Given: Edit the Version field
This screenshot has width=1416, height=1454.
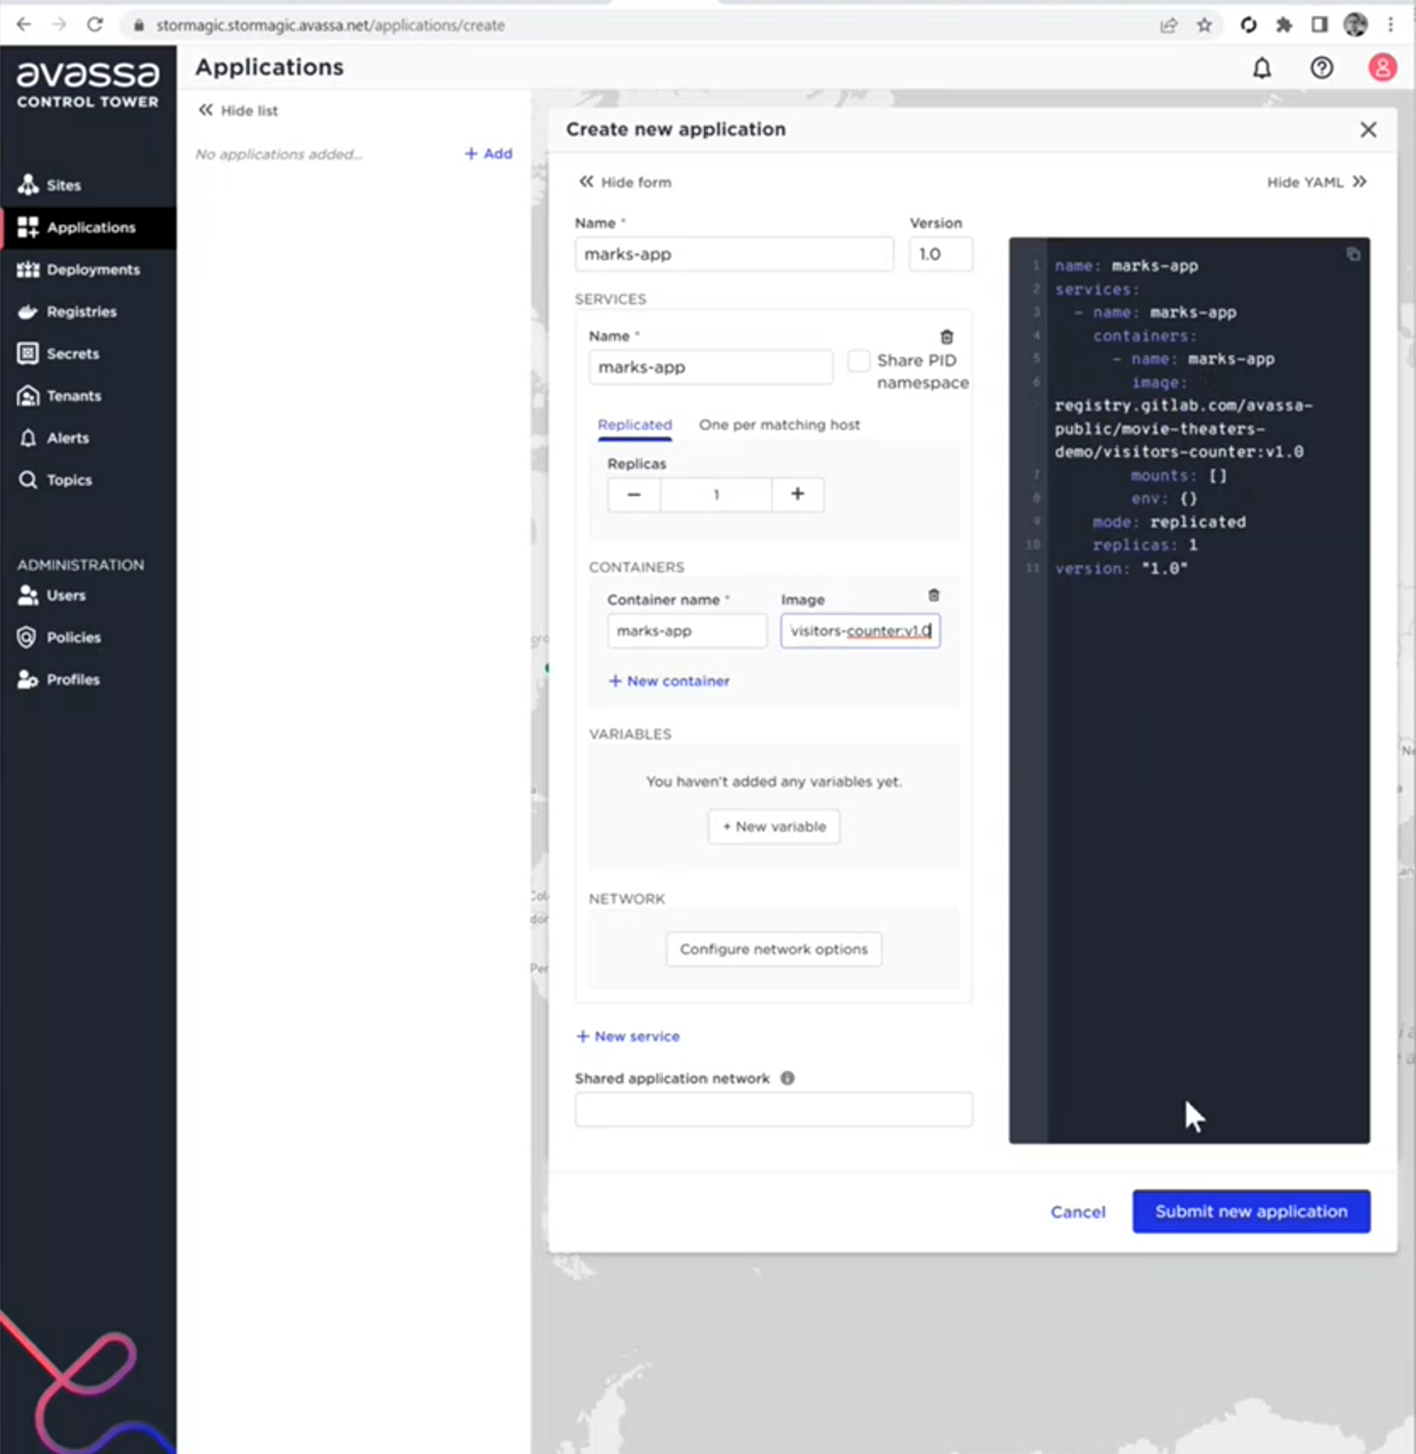Looking at the screenshot, I should [x=940, y=253].
